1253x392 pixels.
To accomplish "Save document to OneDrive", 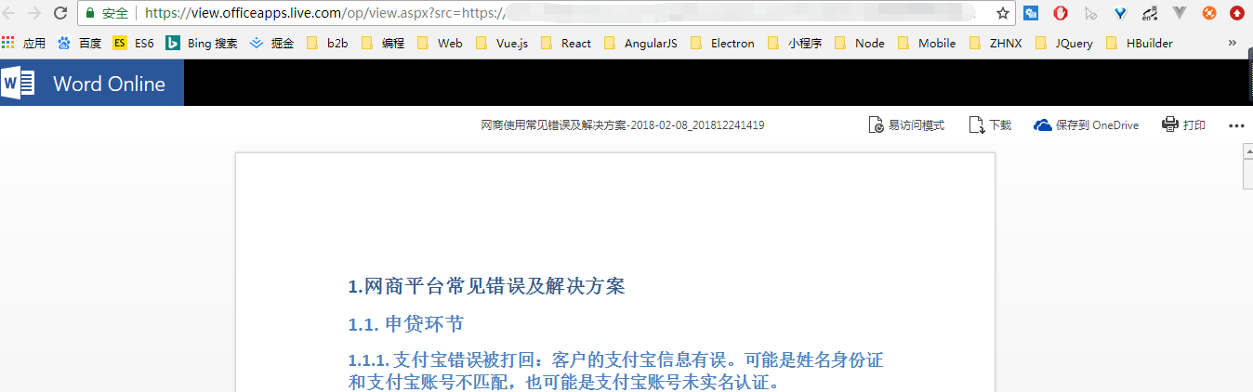I will [1086, 125].
